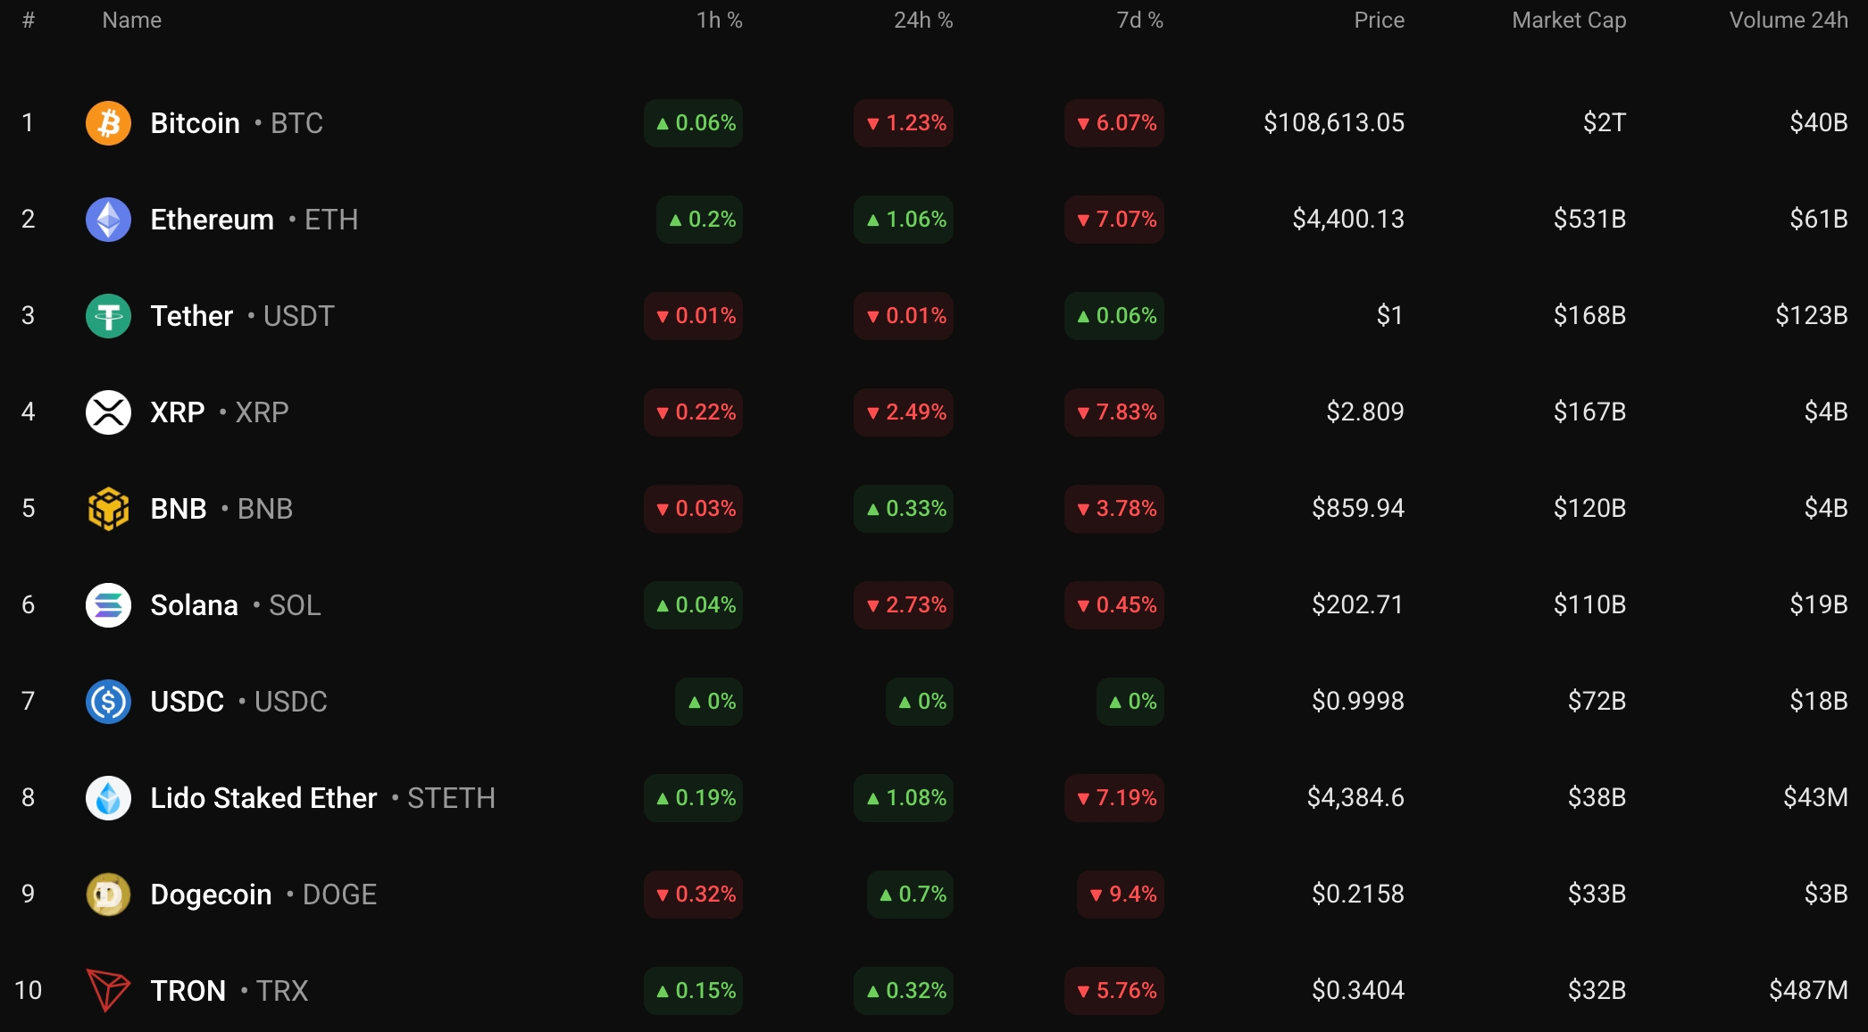Click the Bitcoin logo icon

tap(108, 123)
